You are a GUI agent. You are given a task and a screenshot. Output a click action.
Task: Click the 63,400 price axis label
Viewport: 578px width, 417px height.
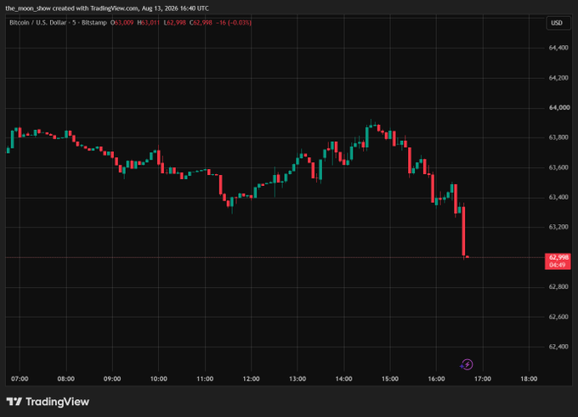pos(558,197)
